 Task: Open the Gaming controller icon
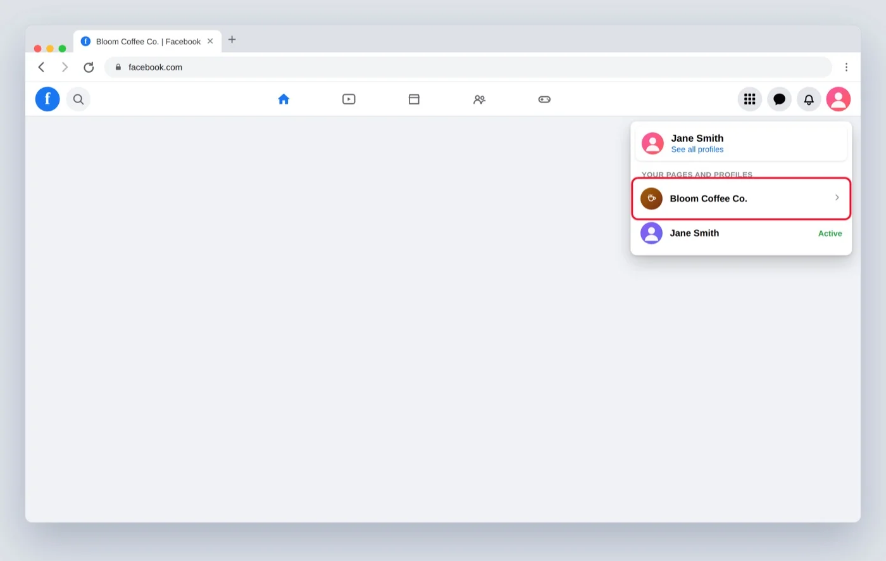[544, 99]
